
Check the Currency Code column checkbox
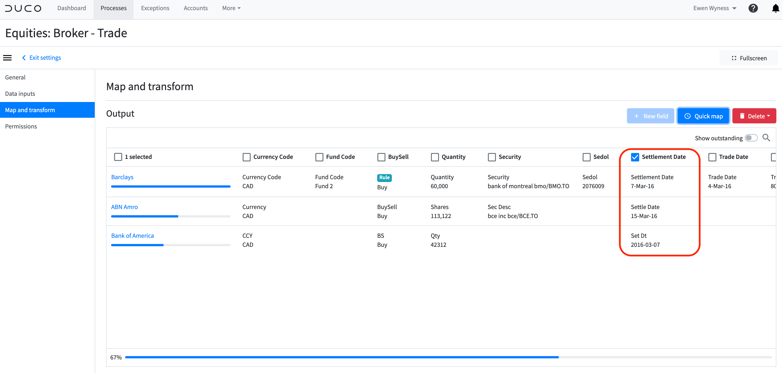[246, 157]
